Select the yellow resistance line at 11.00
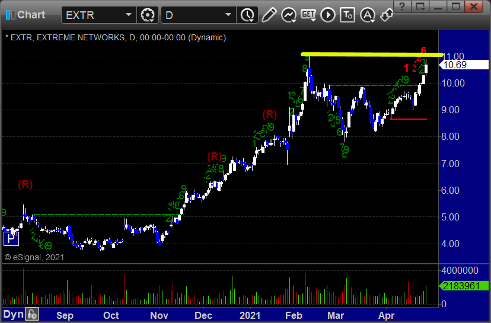Image resolution: width=491 pixels, height=323 pixels. [x=372, y=55]
